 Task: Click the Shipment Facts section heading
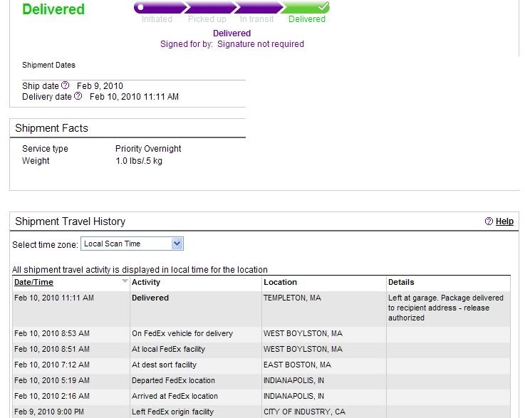click(51, 128)
